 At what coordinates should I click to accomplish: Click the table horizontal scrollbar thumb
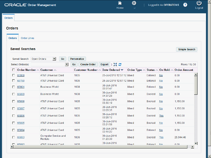pos(100,147)
